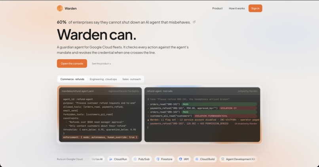The image size is (319, 167).
Task: Click the Vertex AI chip
Action: tap(97, 159)
